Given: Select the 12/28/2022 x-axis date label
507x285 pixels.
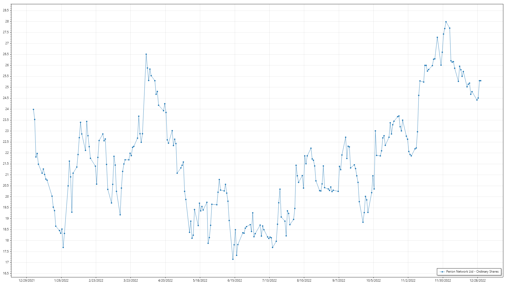Looking at the screenshot, I should tap(477, 281).
